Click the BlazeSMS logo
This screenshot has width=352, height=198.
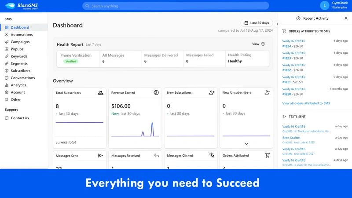click(x=22, y=6)
